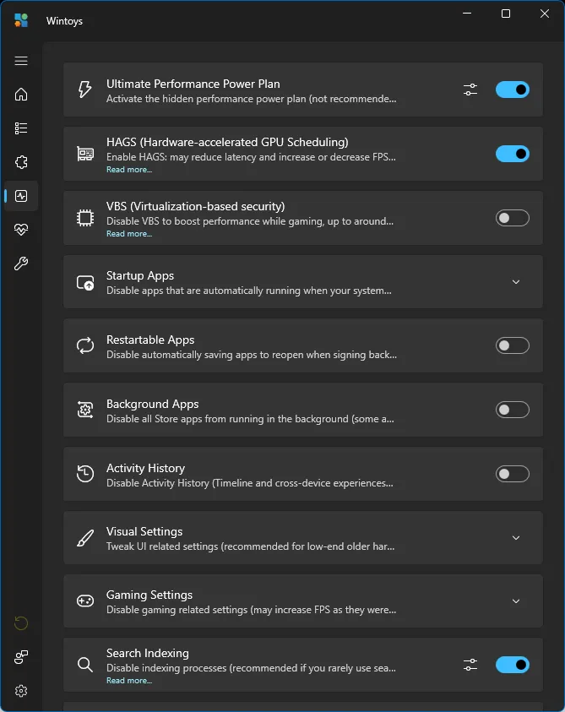Select the Performance tab in sidebar
The width and height of the screenshot is (565, 712).
click(x=21, y=196)
